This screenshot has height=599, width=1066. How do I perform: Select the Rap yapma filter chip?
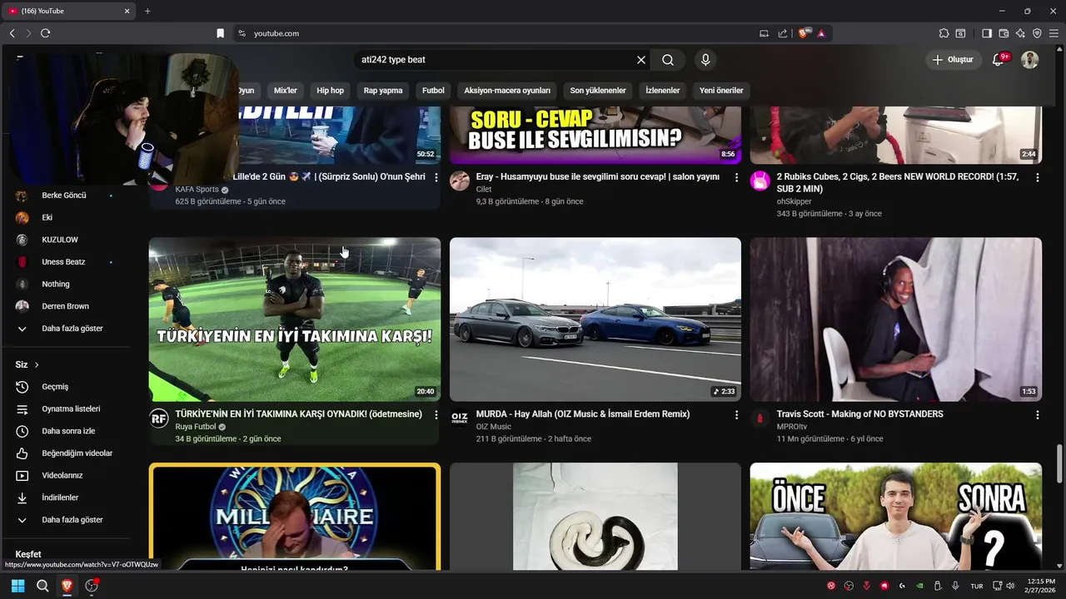pos(383,91)
